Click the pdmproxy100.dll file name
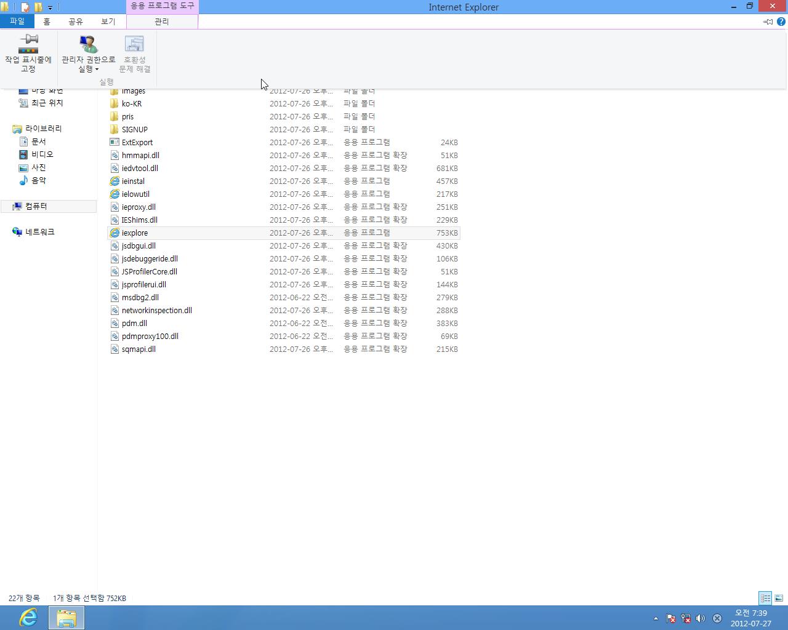This screenshot has width=788, height=630. [x=150, y=336]
